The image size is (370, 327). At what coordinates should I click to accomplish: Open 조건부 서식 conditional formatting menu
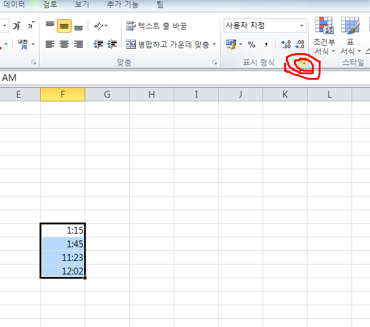pyautogui.click(x=324, y=36)
